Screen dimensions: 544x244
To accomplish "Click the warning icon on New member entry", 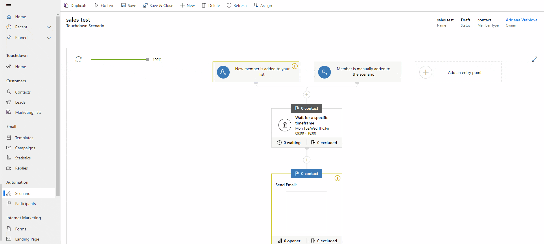I will [x=294, y=66].
